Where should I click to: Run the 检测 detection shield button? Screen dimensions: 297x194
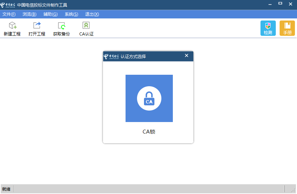pyautogui.click(x=268, y=28)
